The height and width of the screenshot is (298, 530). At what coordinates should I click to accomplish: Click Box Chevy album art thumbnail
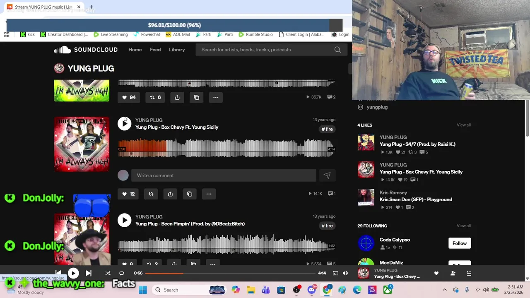tap(82, 144)
